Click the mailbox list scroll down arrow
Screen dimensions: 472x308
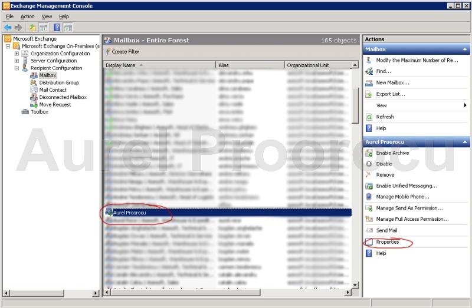tap(355, 285)
